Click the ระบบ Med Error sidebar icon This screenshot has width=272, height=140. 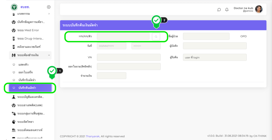[14, 30]
